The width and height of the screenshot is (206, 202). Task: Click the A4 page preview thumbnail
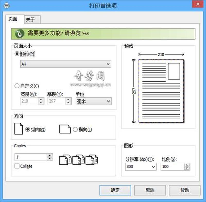[161, 91]
